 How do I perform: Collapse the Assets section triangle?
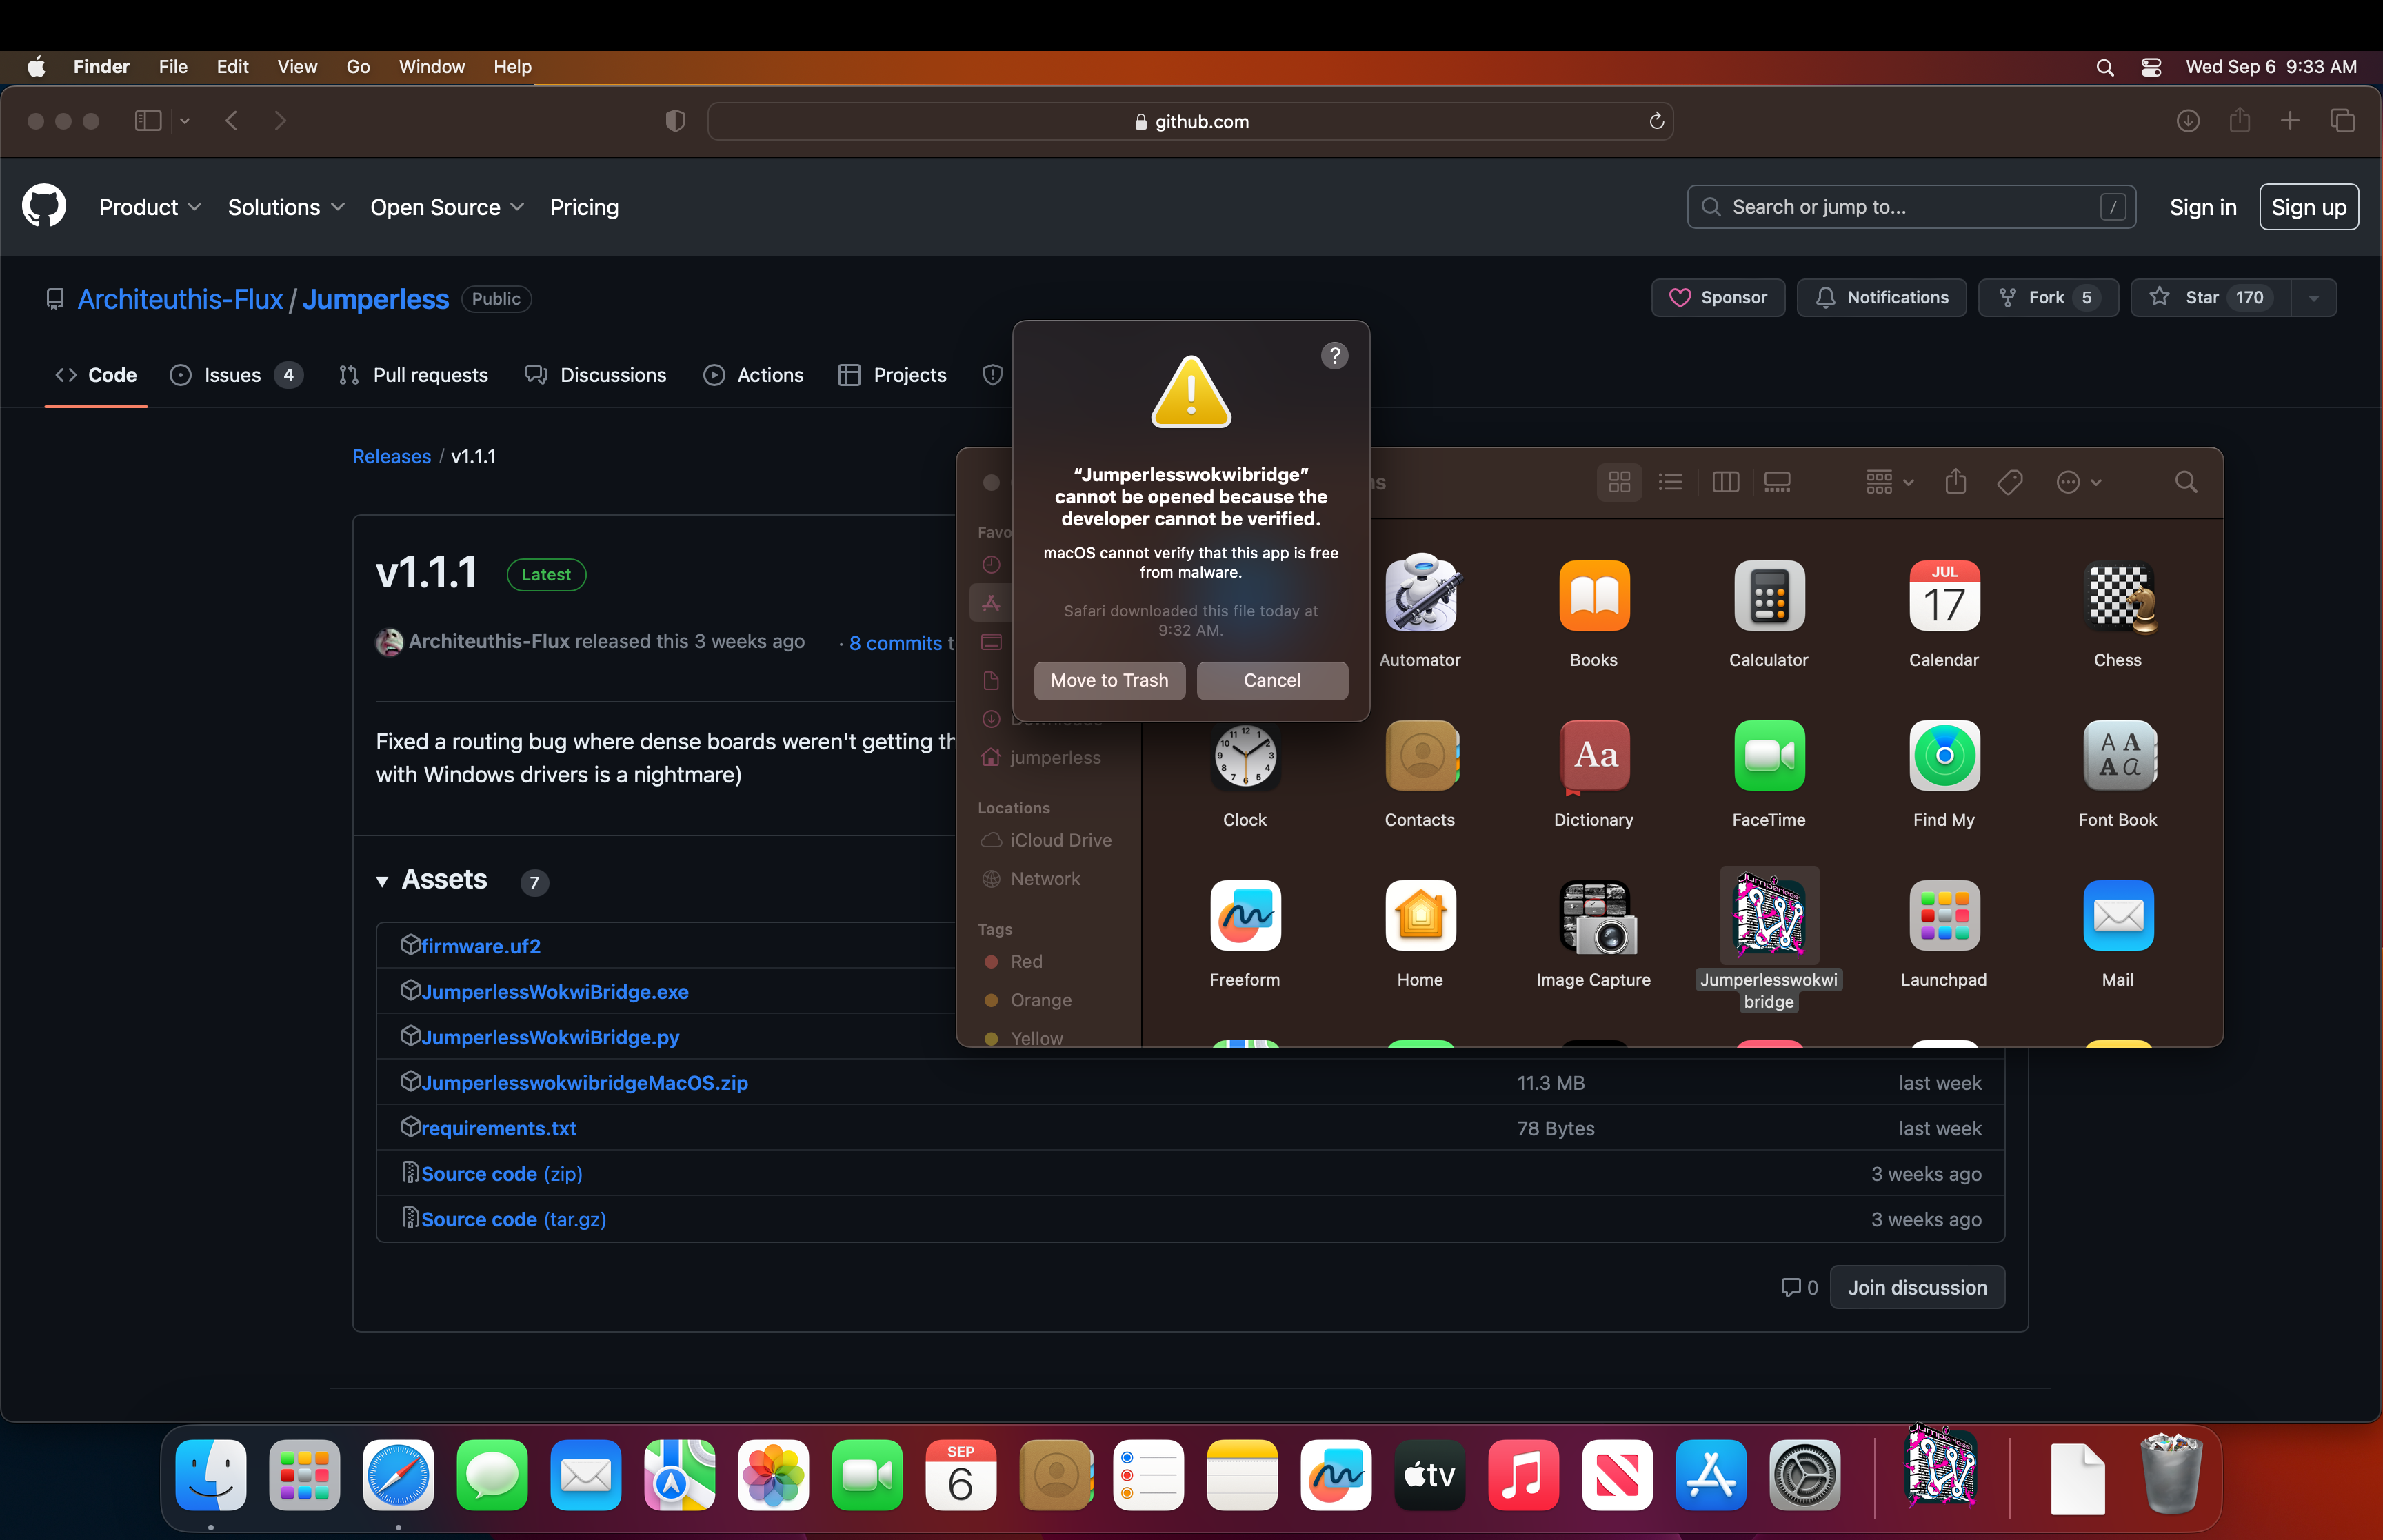click(x=382, y=881)
